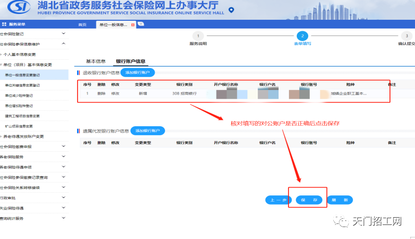Click the small icon right of open tabs

(x=141, y=24)
